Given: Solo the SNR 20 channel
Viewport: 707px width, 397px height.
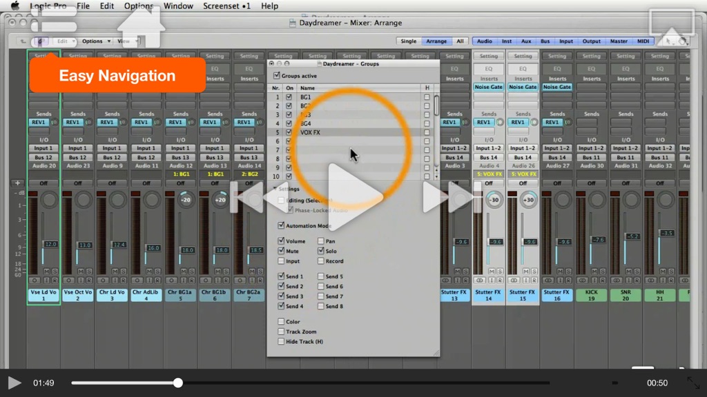Looking at the screenshot, I should [x=637, y=272].
